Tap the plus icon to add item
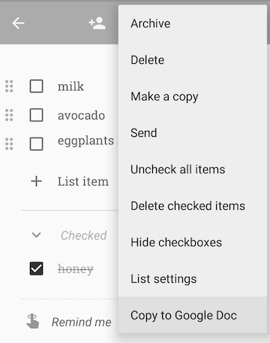This screenshot has width=270, height=343. (36, 181)
